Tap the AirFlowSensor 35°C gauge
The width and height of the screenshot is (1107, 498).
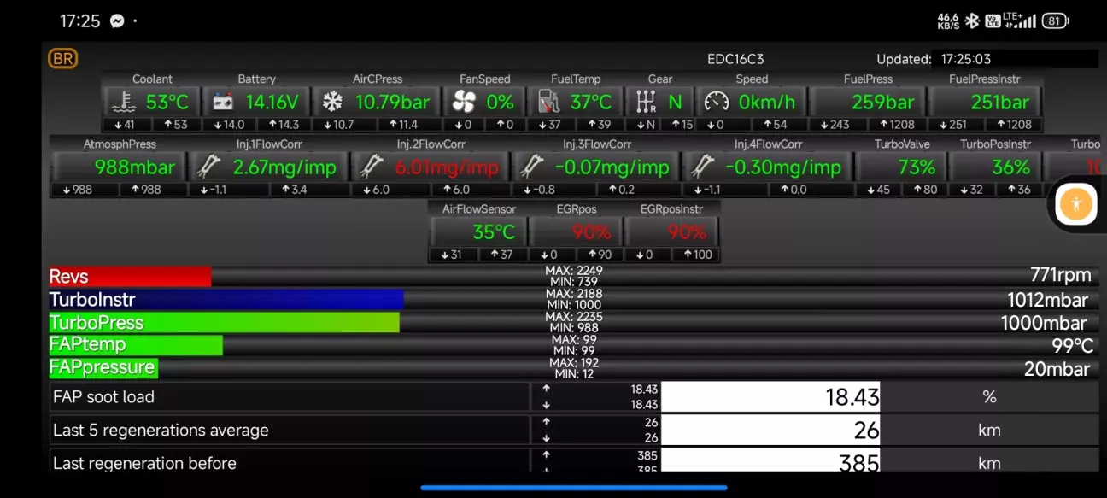(478, 231)
